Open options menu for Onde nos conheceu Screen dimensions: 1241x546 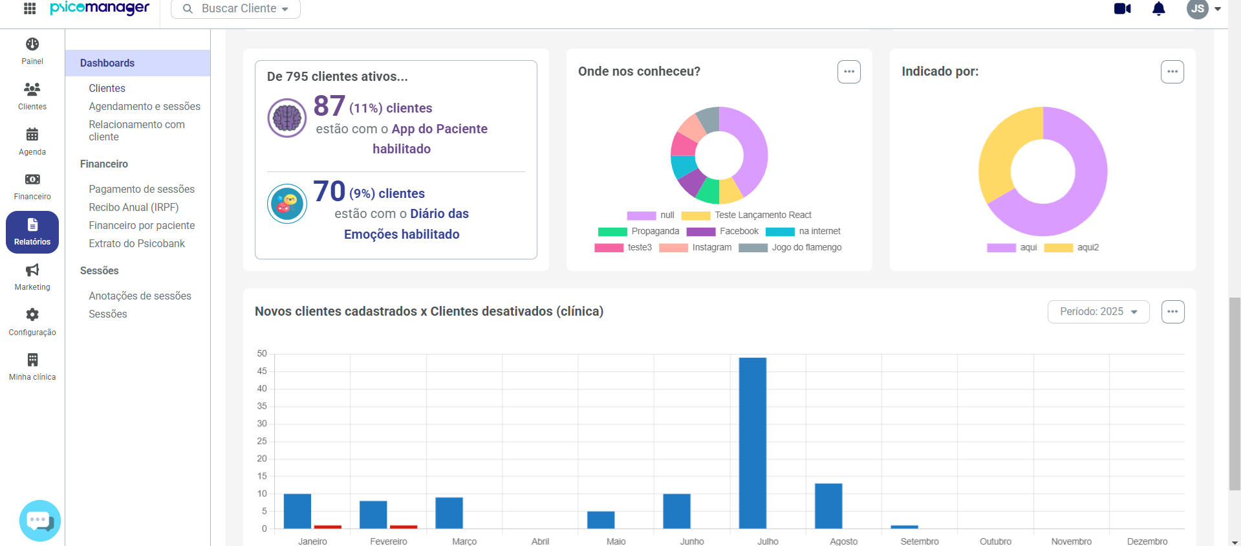click(x=849, y=72)
